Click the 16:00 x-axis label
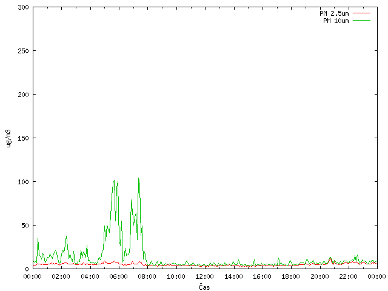Image resolution: width=388 pixels, height=291 pixels. pos(262,276)
